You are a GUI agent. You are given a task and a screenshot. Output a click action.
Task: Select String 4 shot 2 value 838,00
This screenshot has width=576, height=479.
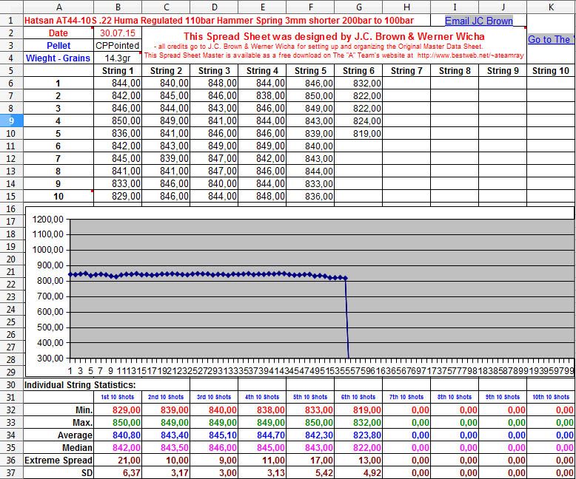pyautogui.click(x=262, y=96)
